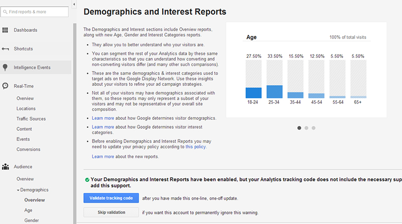Image resolution: width=402 pixels, height=224 pixels.
Task: Select the second carousel dot indicator
Action: [307, 128]
